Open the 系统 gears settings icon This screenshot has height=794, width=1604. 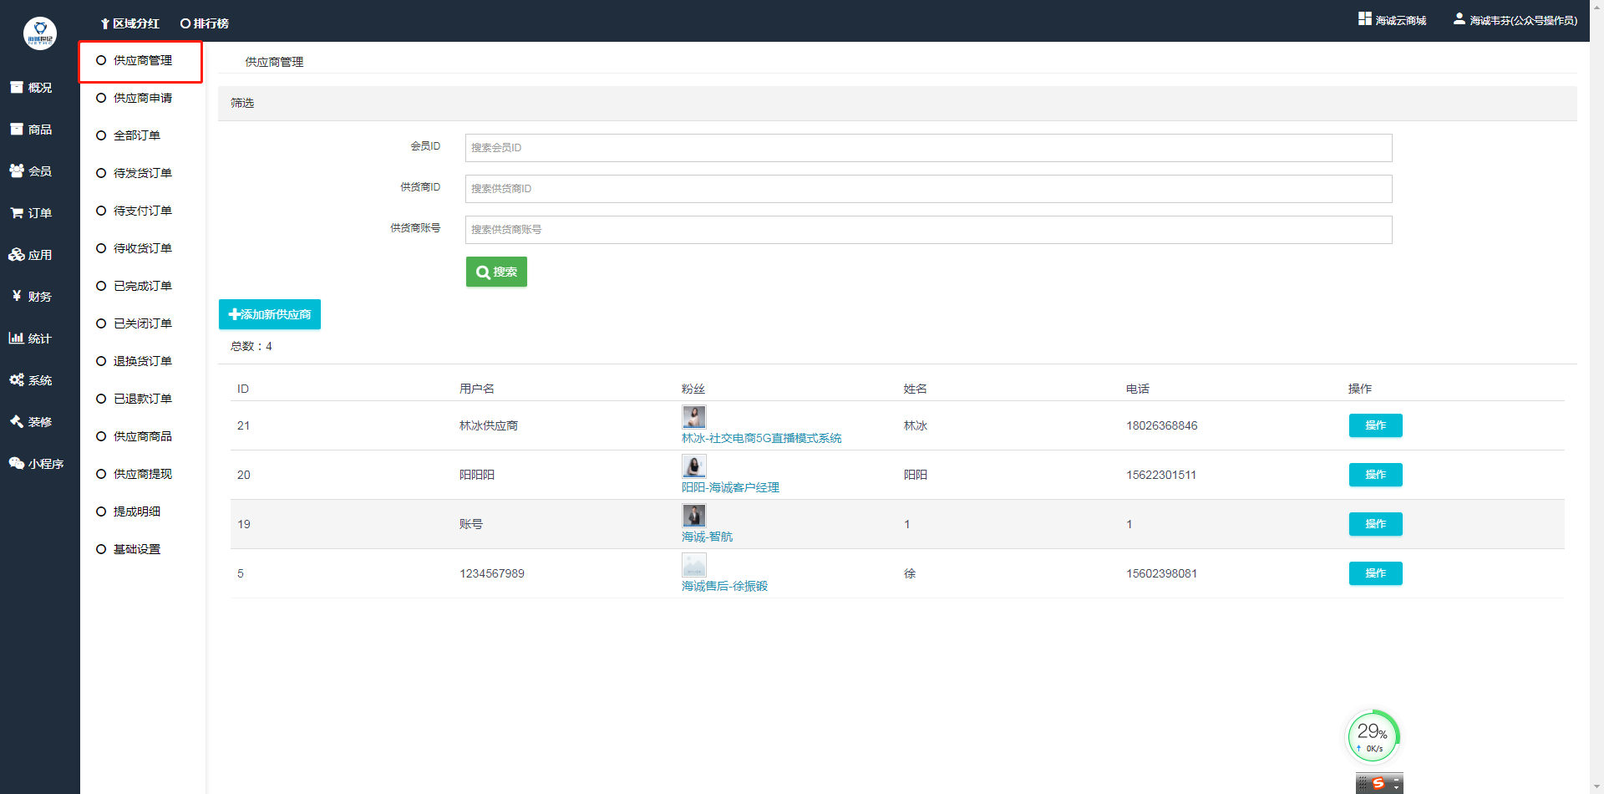17,380
